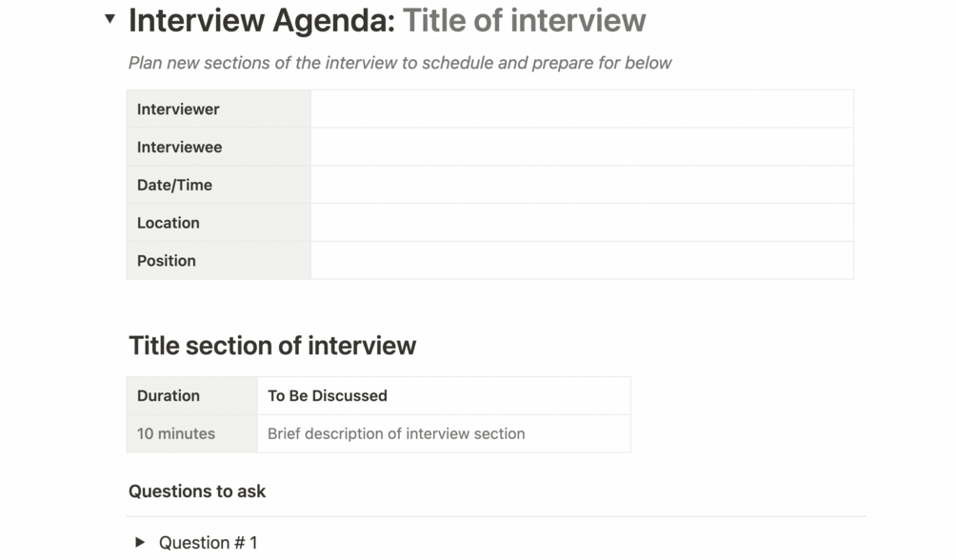Expand the Question # 1 toggle arrow
This screenshot has height=560, width=957.
140,542
